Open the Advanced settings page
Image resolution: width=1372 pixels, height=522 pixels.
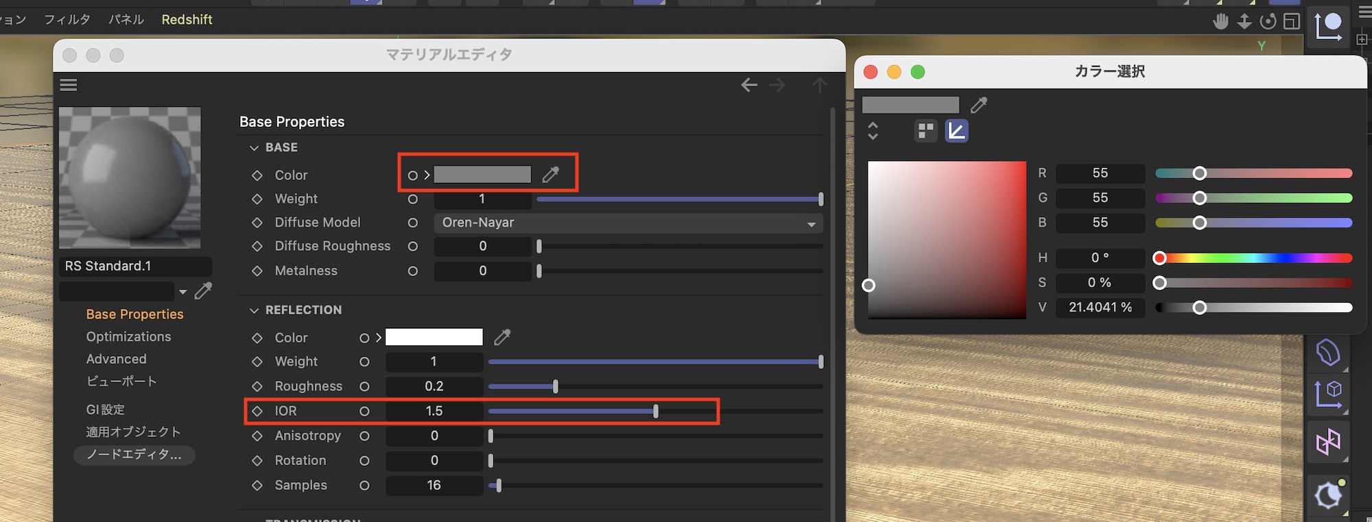click(116, 359)
